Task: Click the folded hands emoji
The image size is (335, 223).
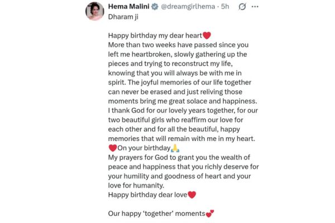Action: pyautogui.click(x=175, y=148)
